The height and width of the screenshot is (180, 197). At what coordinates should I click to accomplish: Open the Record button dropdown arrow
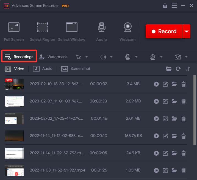(187, 31)
